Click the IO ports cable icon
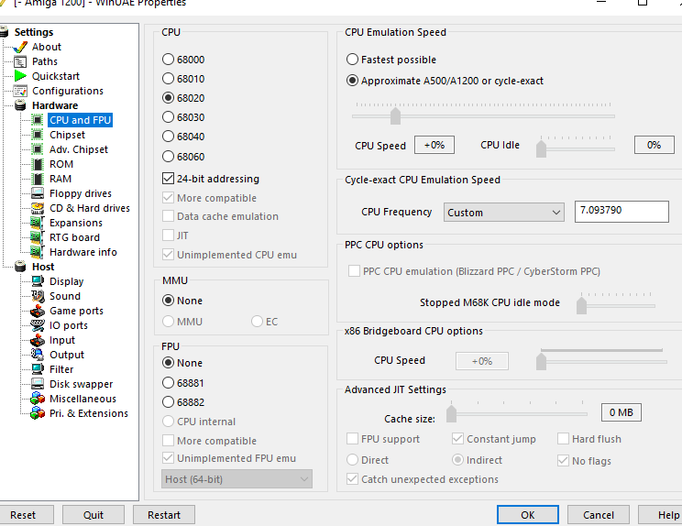The width and height of the screenshot is (682, 526). (38, 325)
